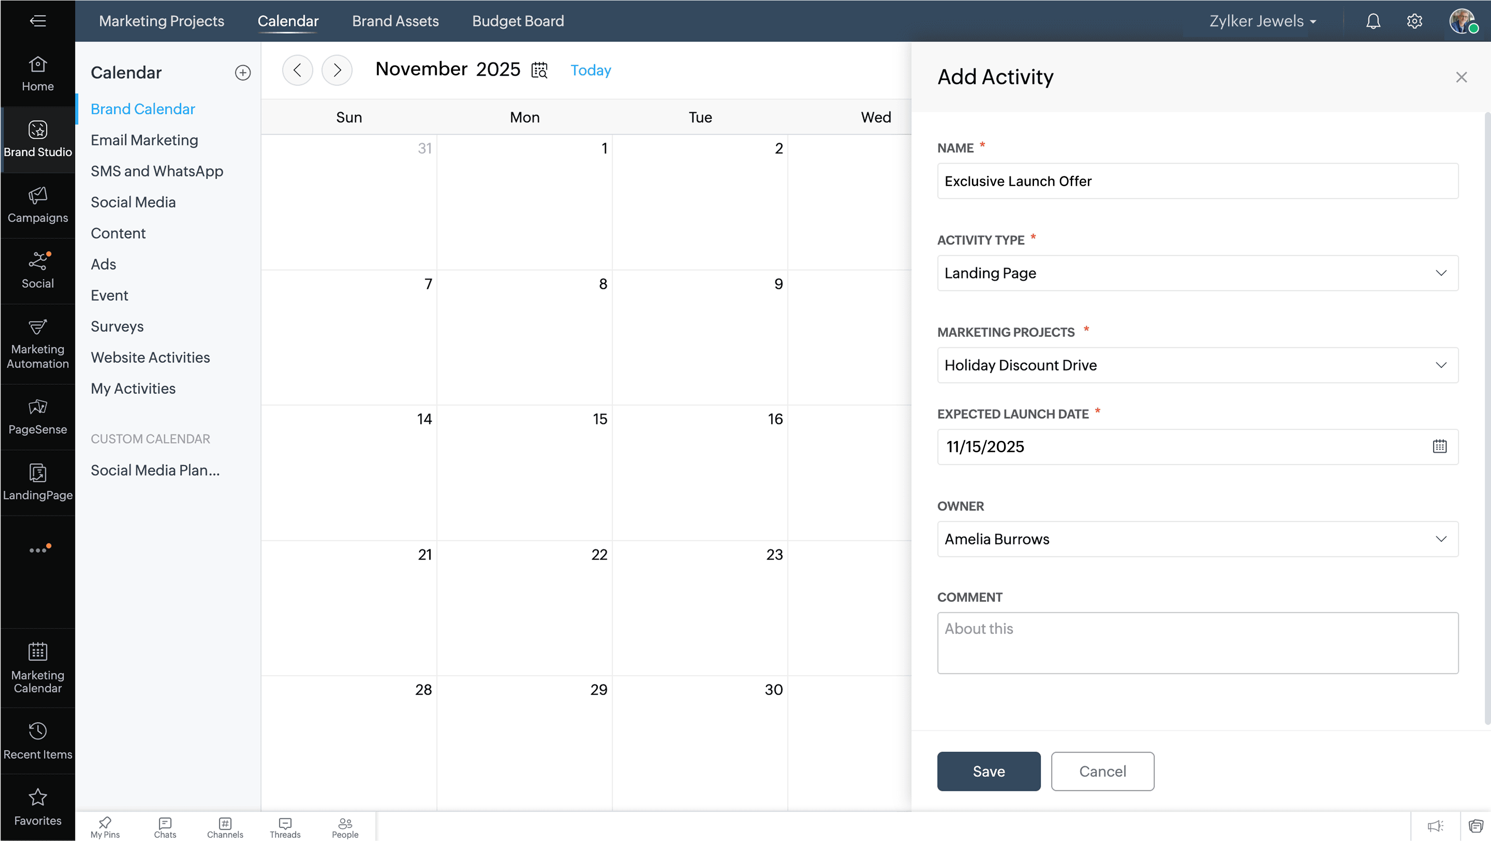Go to next month arrow

[337, 70]
